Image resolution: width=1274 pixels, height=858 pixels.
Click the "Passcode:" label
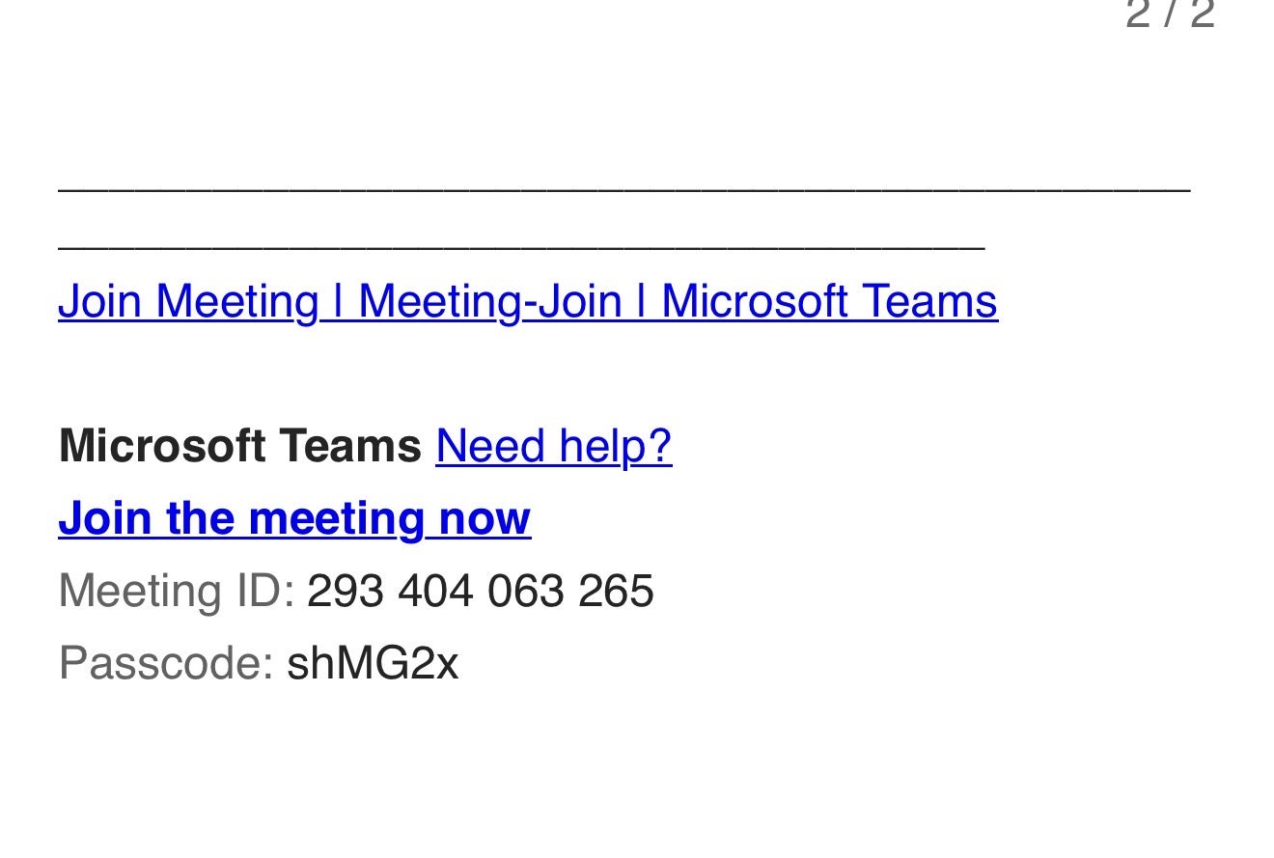pos(167,663)
